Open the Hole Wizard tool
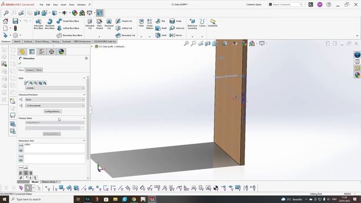This screenshot has width=361, height=203. (99, 24)
